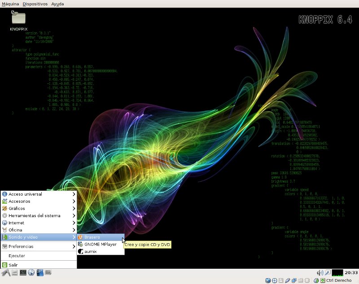Expand arrow next to Accesorios
This screenshot has height=284, width=359.
coord(74,201)
